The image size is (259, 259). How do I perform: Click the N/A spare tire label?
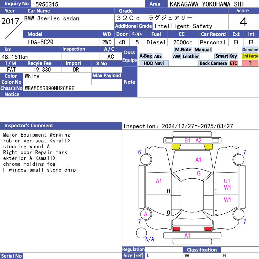(x=150, y=239)
